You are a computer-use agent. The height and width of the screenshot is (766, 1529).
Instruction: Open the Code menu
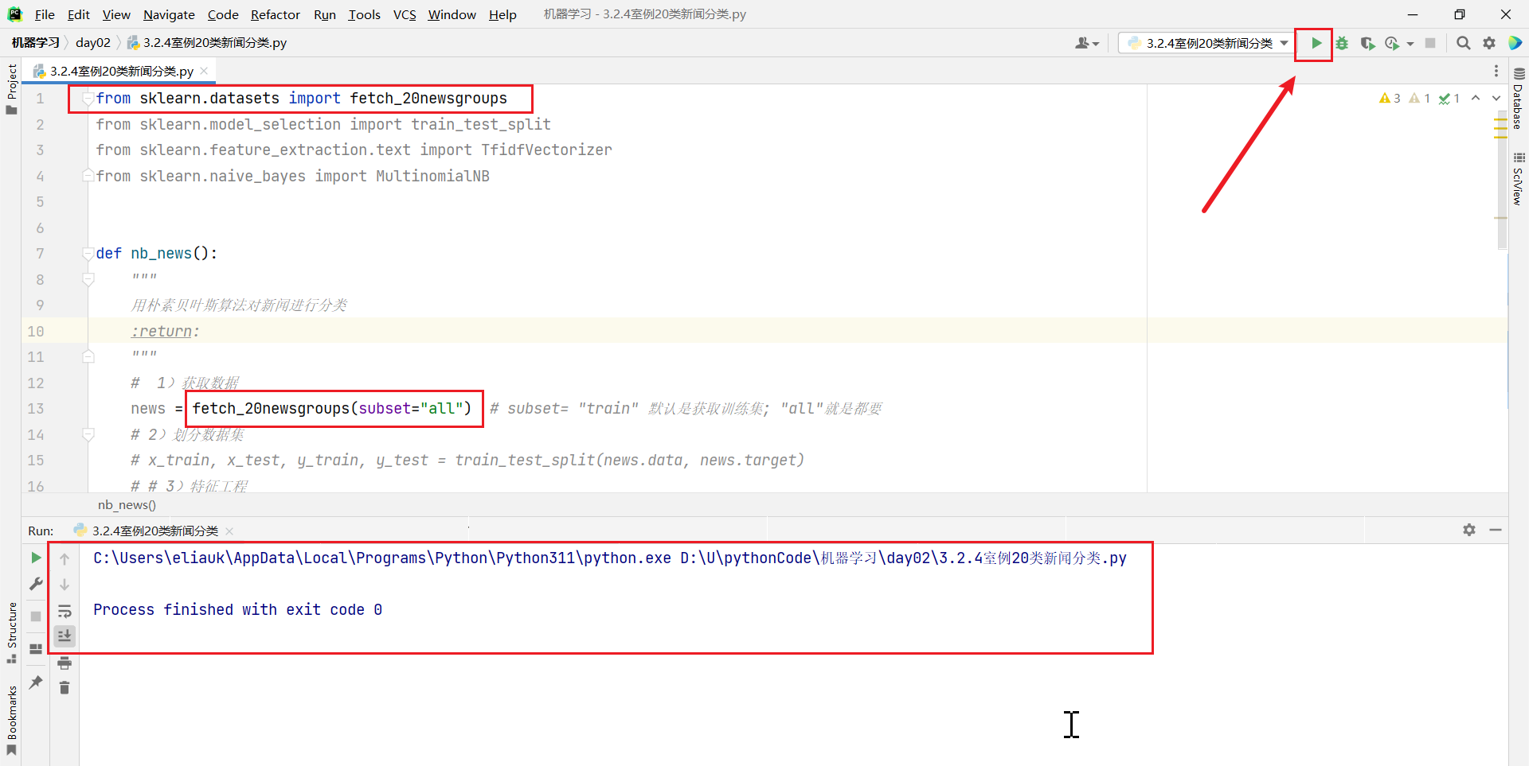(x=223, y=14)
